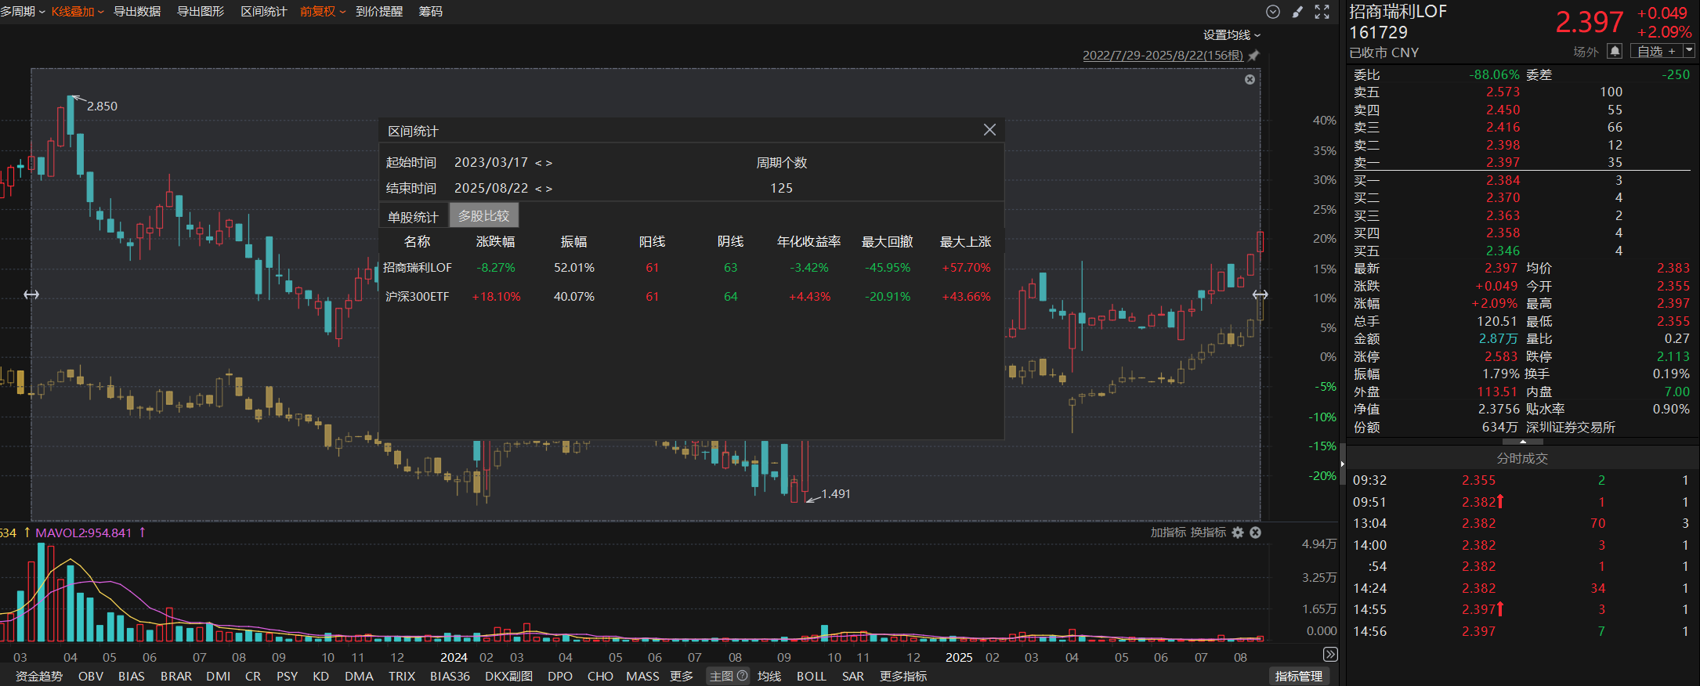Image resolution: width=1700 pixels, height=686 pixels.
Task: Open the 多周期 dropdown menu
Action: point(22,12)
